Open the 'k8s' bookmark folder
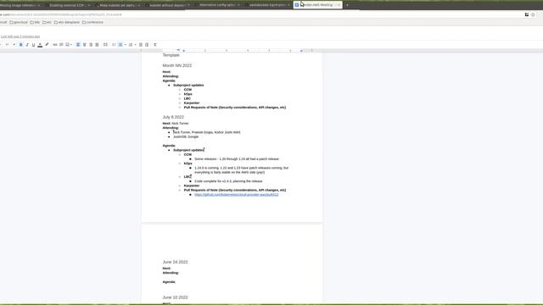543x305 pixels. [35, 23]
